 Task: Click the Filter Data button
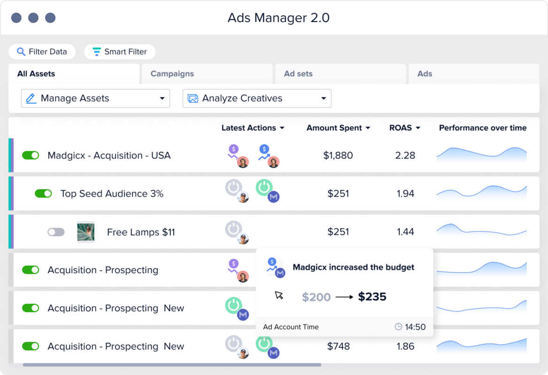click(x=42, y=52)
